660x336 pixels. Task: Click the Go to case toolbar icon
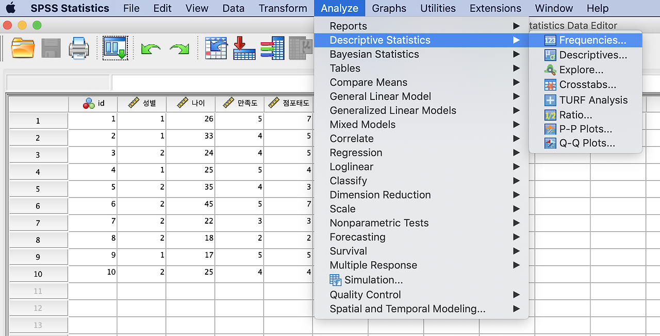point(216,48)
